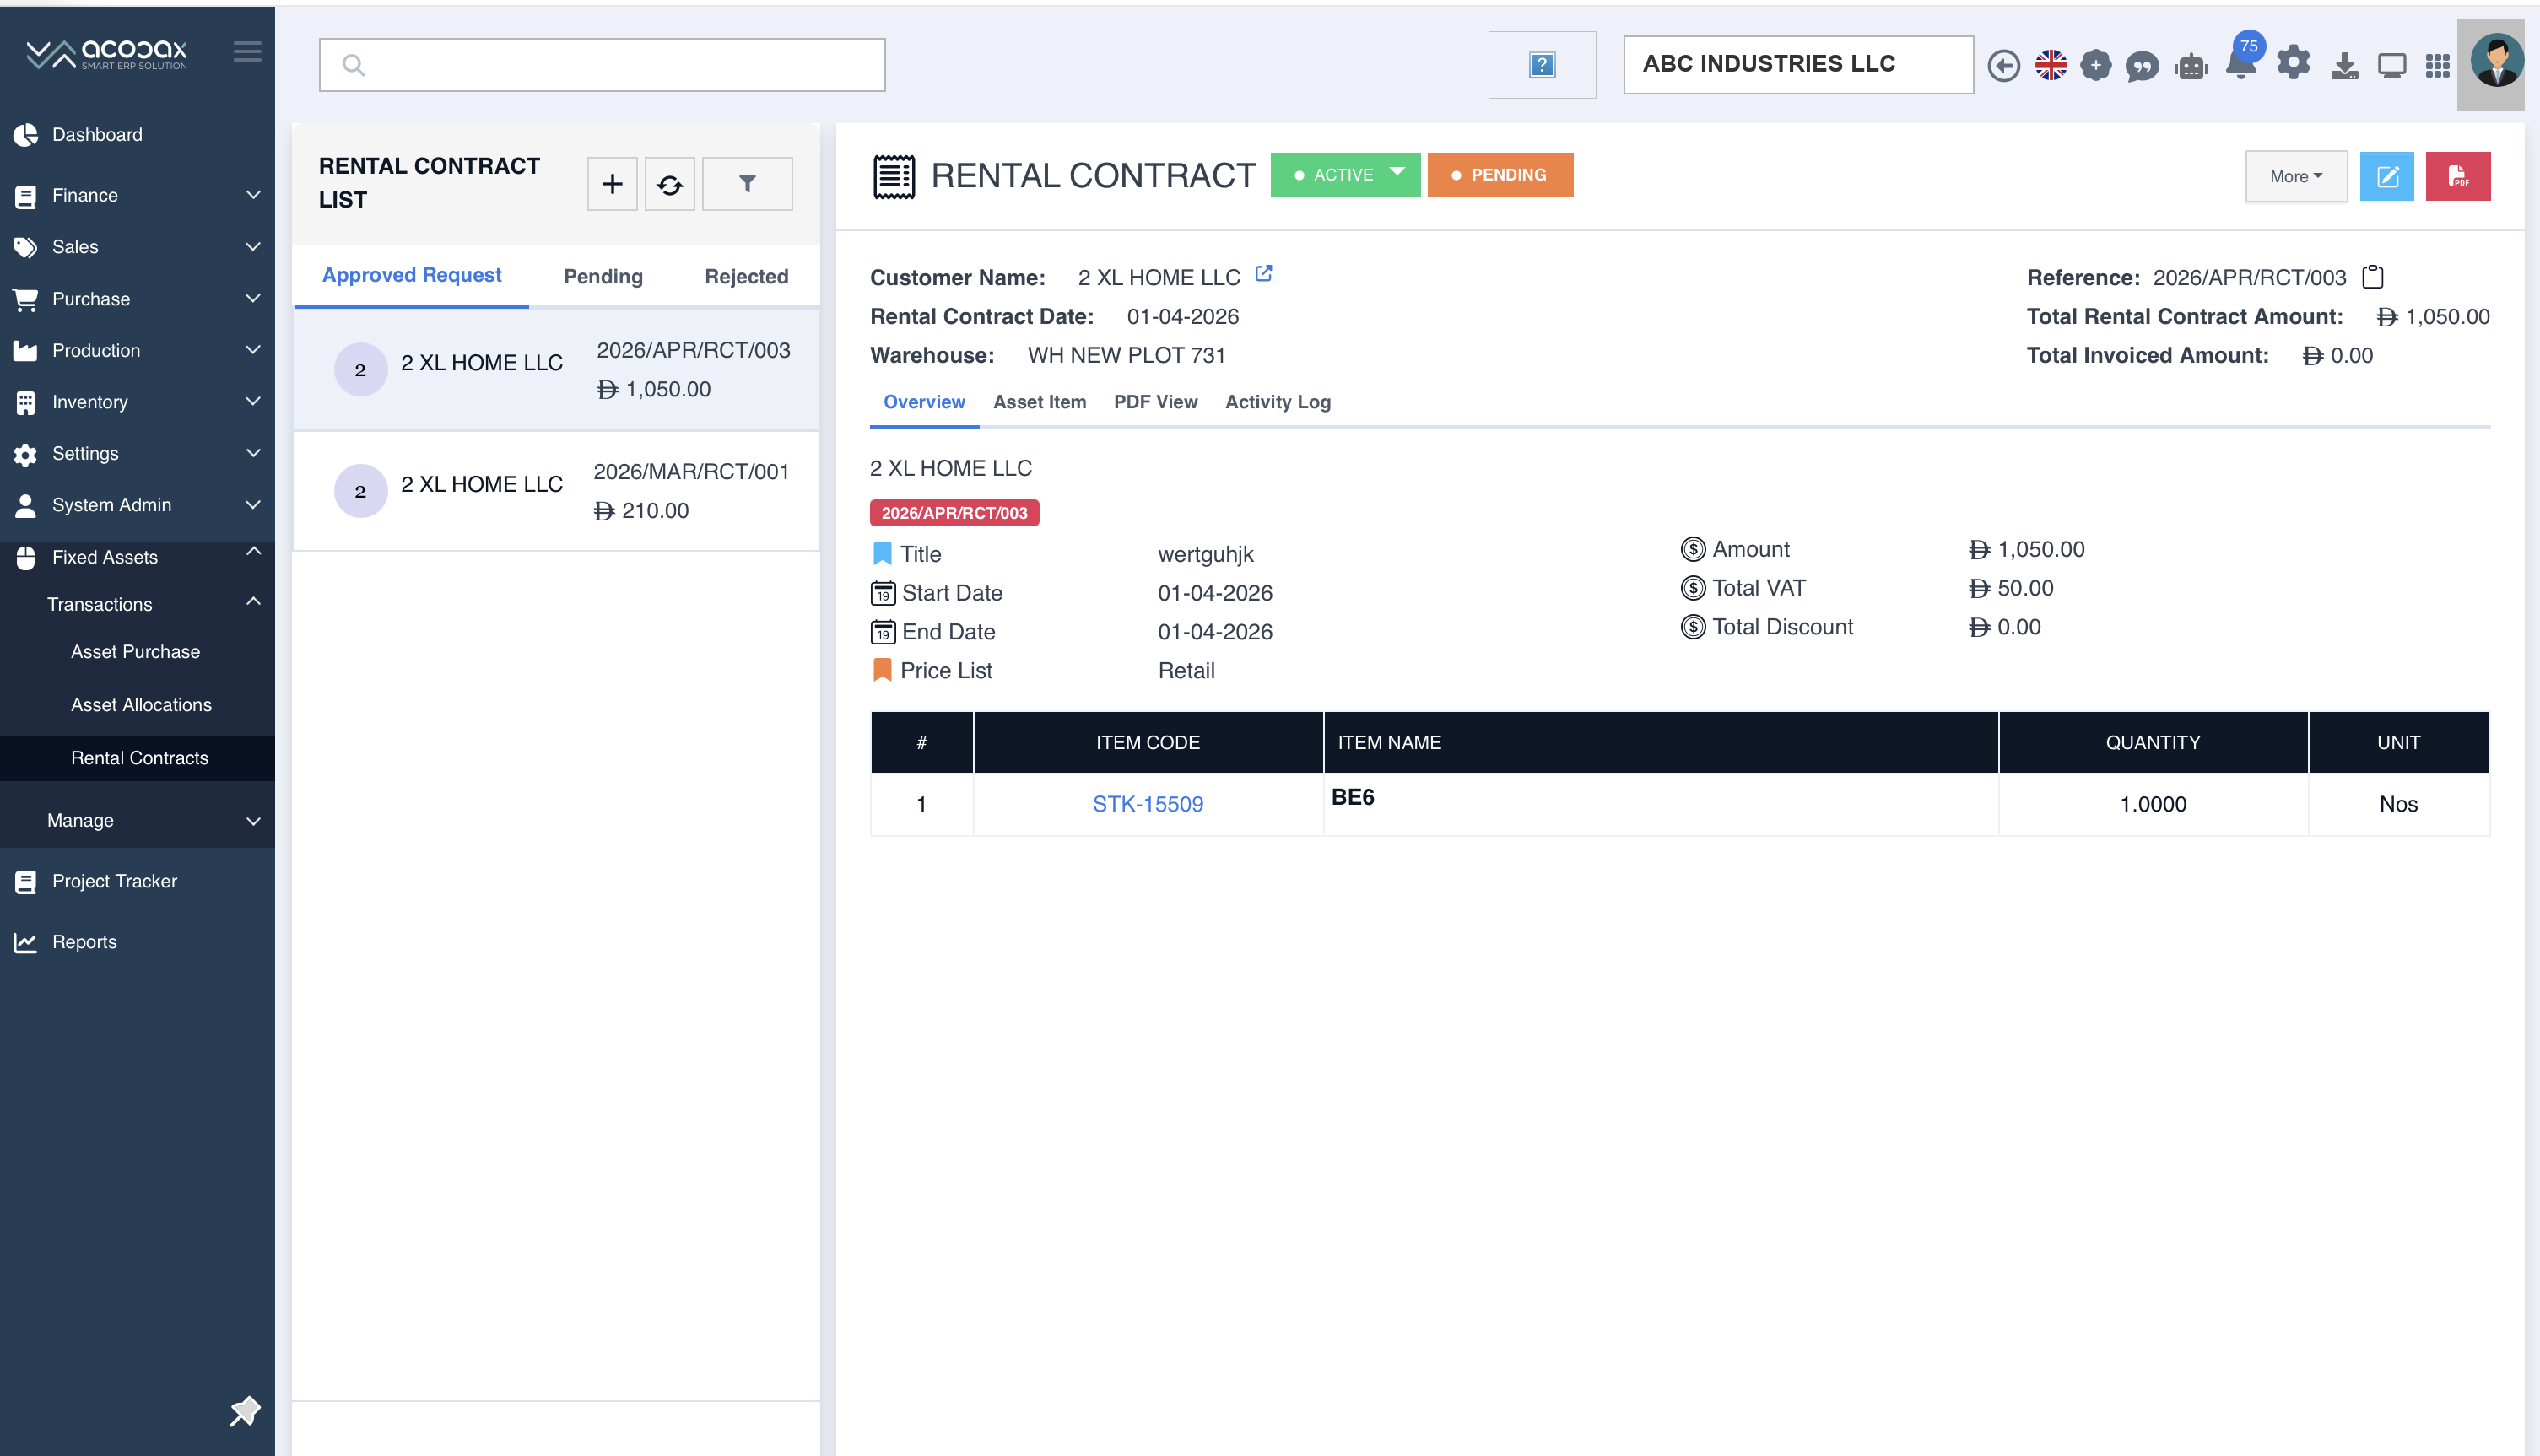Click the BE6 item name cell

(1660, 804)
